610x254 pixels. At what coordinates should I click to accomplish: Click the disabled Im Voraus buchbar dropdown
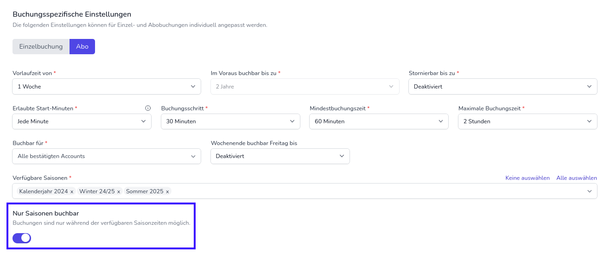(x=305, y=87)
